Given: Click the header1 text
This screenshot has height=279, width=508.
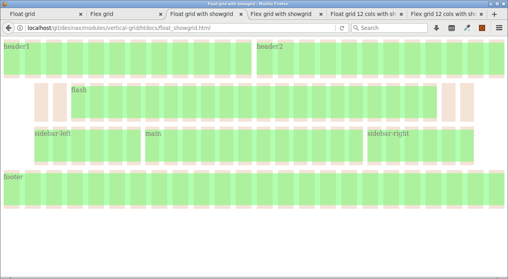Looking at the screenshot, I should click(x=16, y=46).
